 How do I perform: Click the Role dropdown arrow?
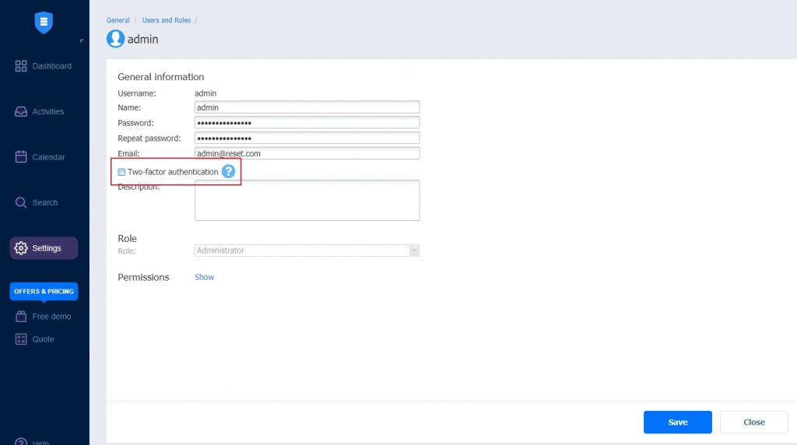(414, 251)
